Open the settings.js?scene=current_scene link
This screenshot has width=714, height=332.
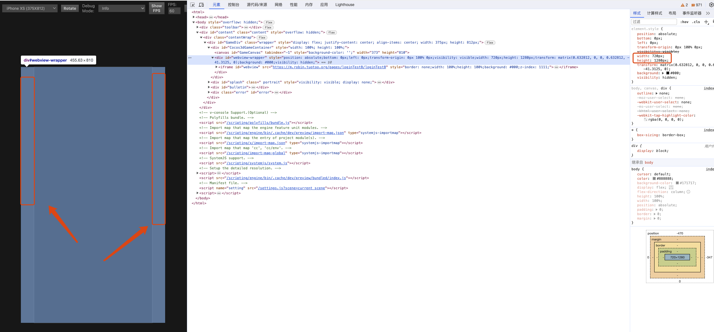tap(292, 188)
